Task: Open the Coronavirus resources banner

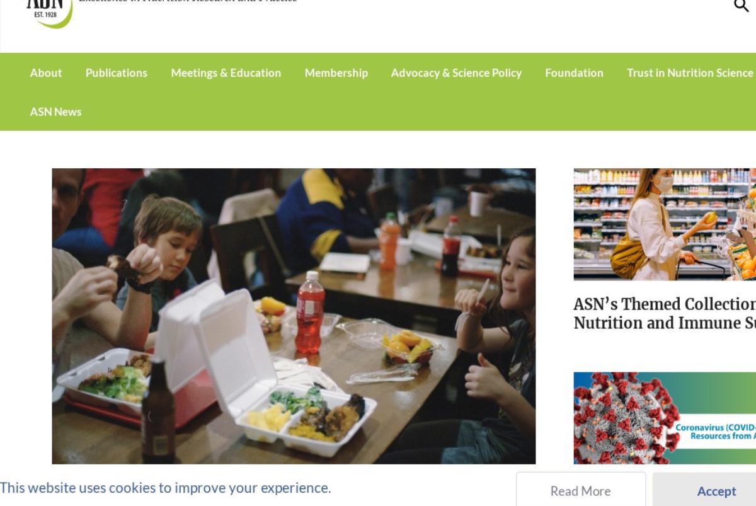Action: click(665, 418)
